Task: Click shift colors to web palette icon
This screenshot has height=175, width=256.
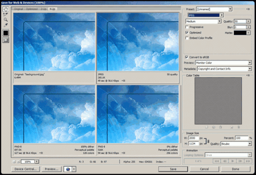Action: (213, 127)
